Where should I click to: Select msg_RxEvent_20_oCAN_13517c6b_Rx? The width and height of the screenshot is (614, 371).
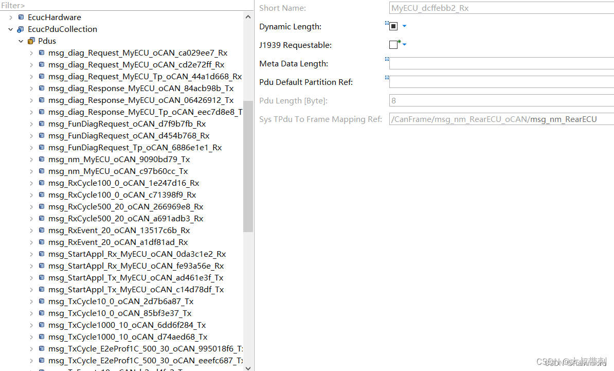[x=119, y=231]
